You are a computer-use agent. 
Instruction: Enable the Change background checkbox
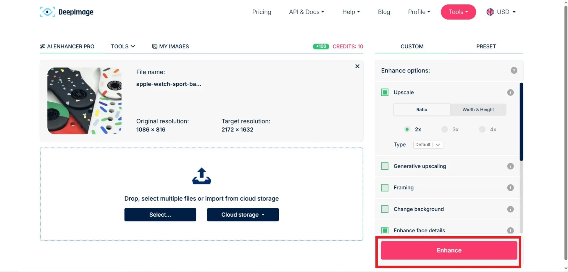coord(385,209)
